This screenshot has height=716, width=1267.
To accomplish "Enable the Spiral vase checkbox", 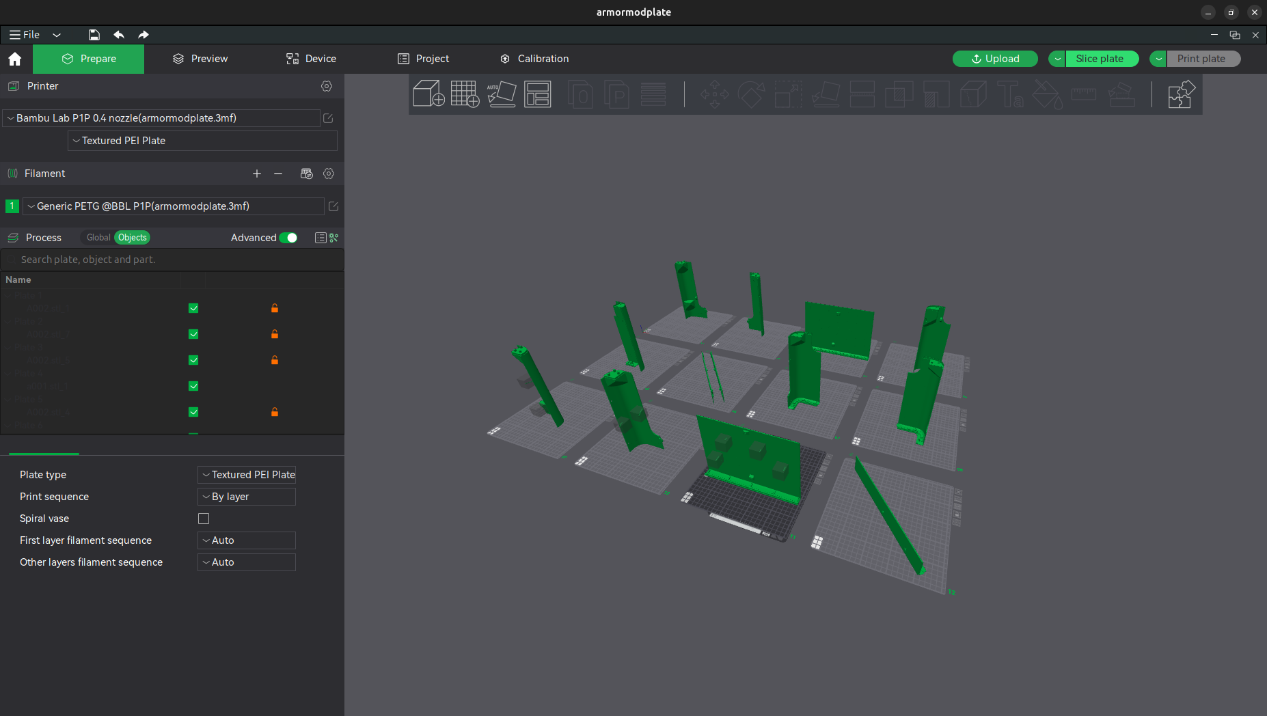I will click(x=204, y=519).
